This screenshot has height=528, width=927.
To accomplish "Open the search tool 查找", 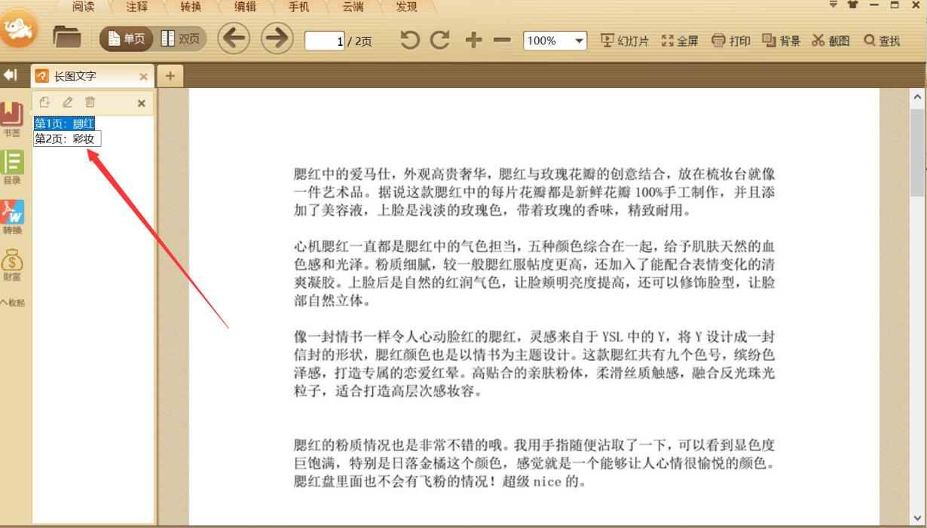I will [882, 41].
